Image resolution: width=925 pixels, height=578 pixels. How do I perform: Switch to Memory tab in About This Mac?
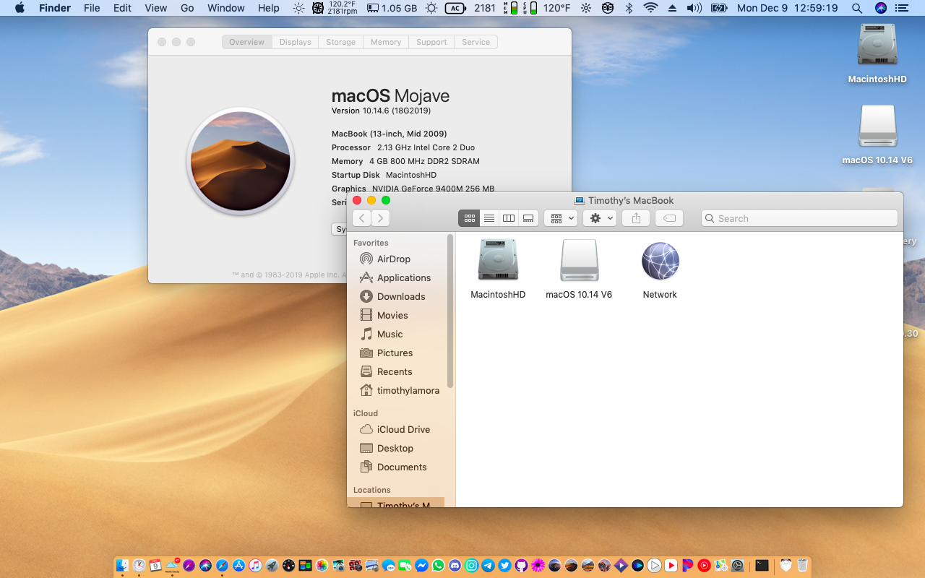(x=386, y=42)
